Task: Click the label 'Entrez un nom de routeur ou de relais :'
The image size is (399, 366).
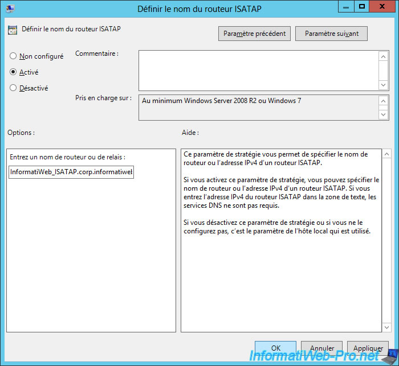Action: pos(67,157)
